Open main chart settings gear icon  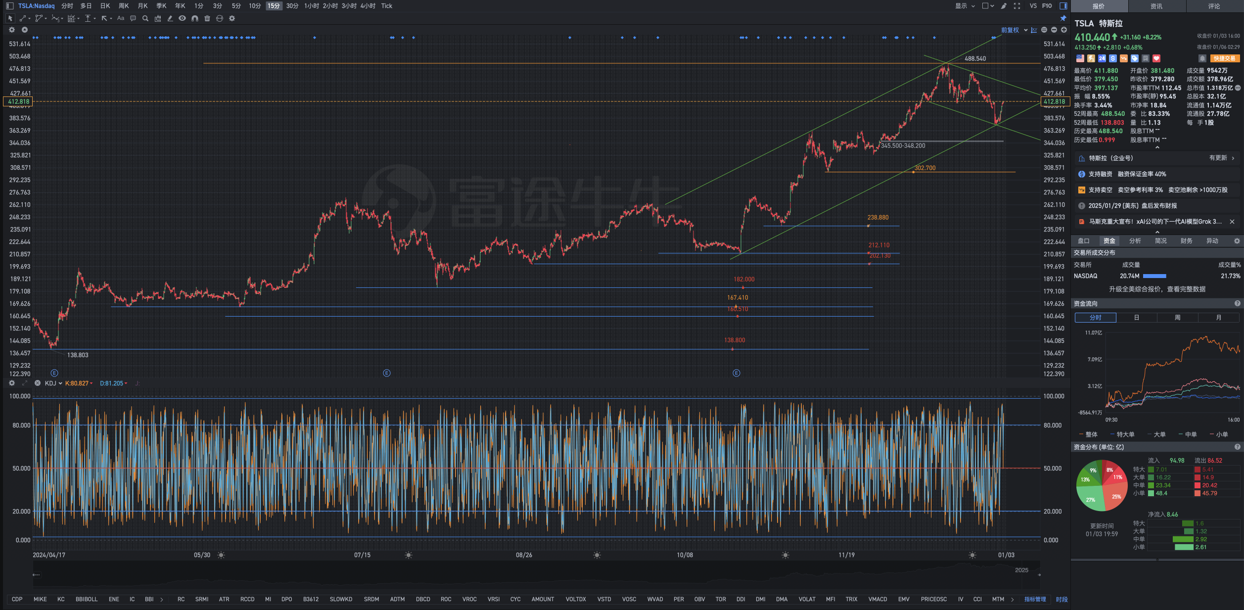click(12, 30)
